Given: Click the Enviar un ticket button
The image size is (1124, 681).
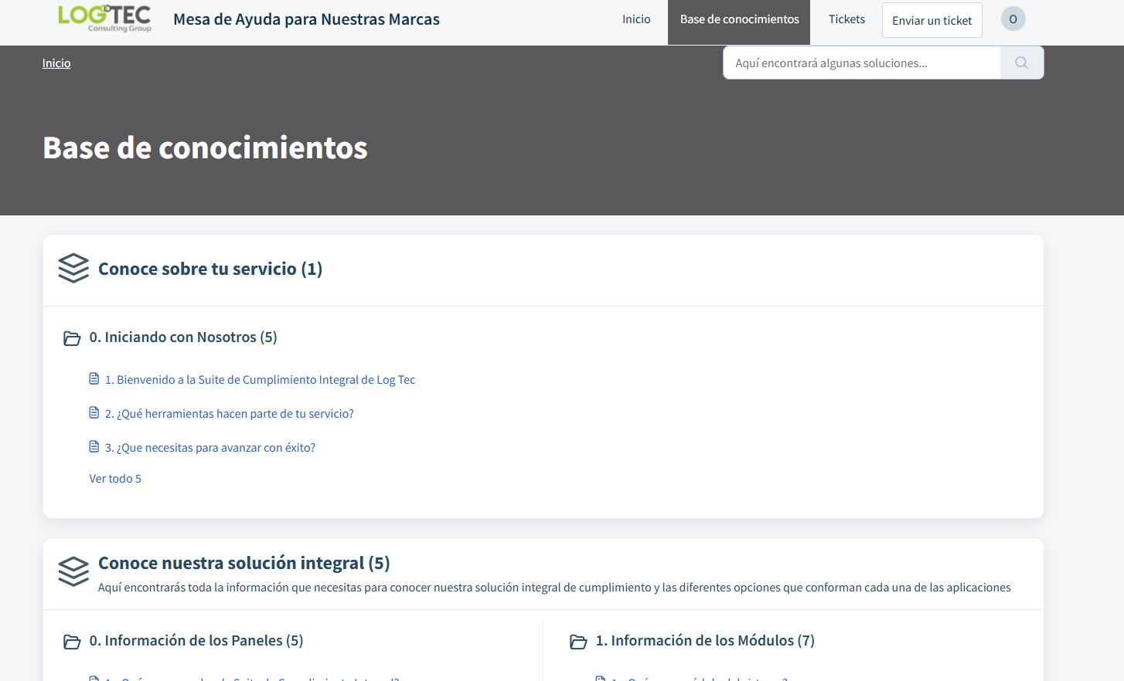Looking at the screenshot, I should tap(932, 20).
